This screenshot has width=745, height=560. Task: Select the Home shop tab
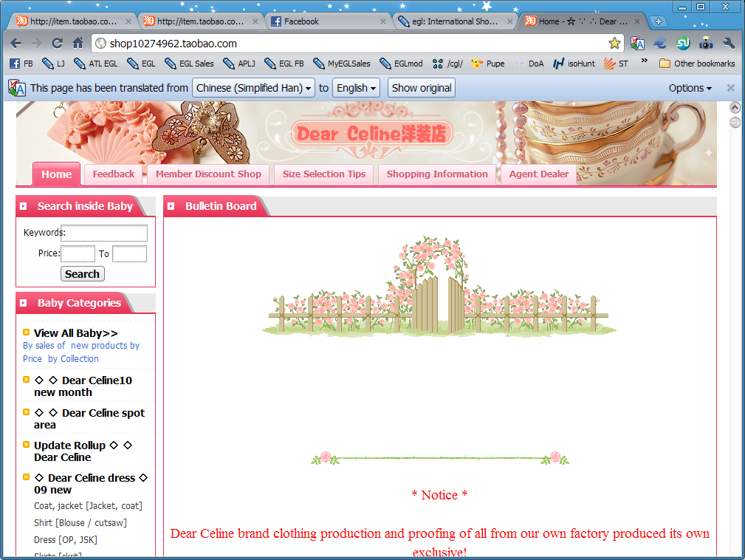point(57,174)
